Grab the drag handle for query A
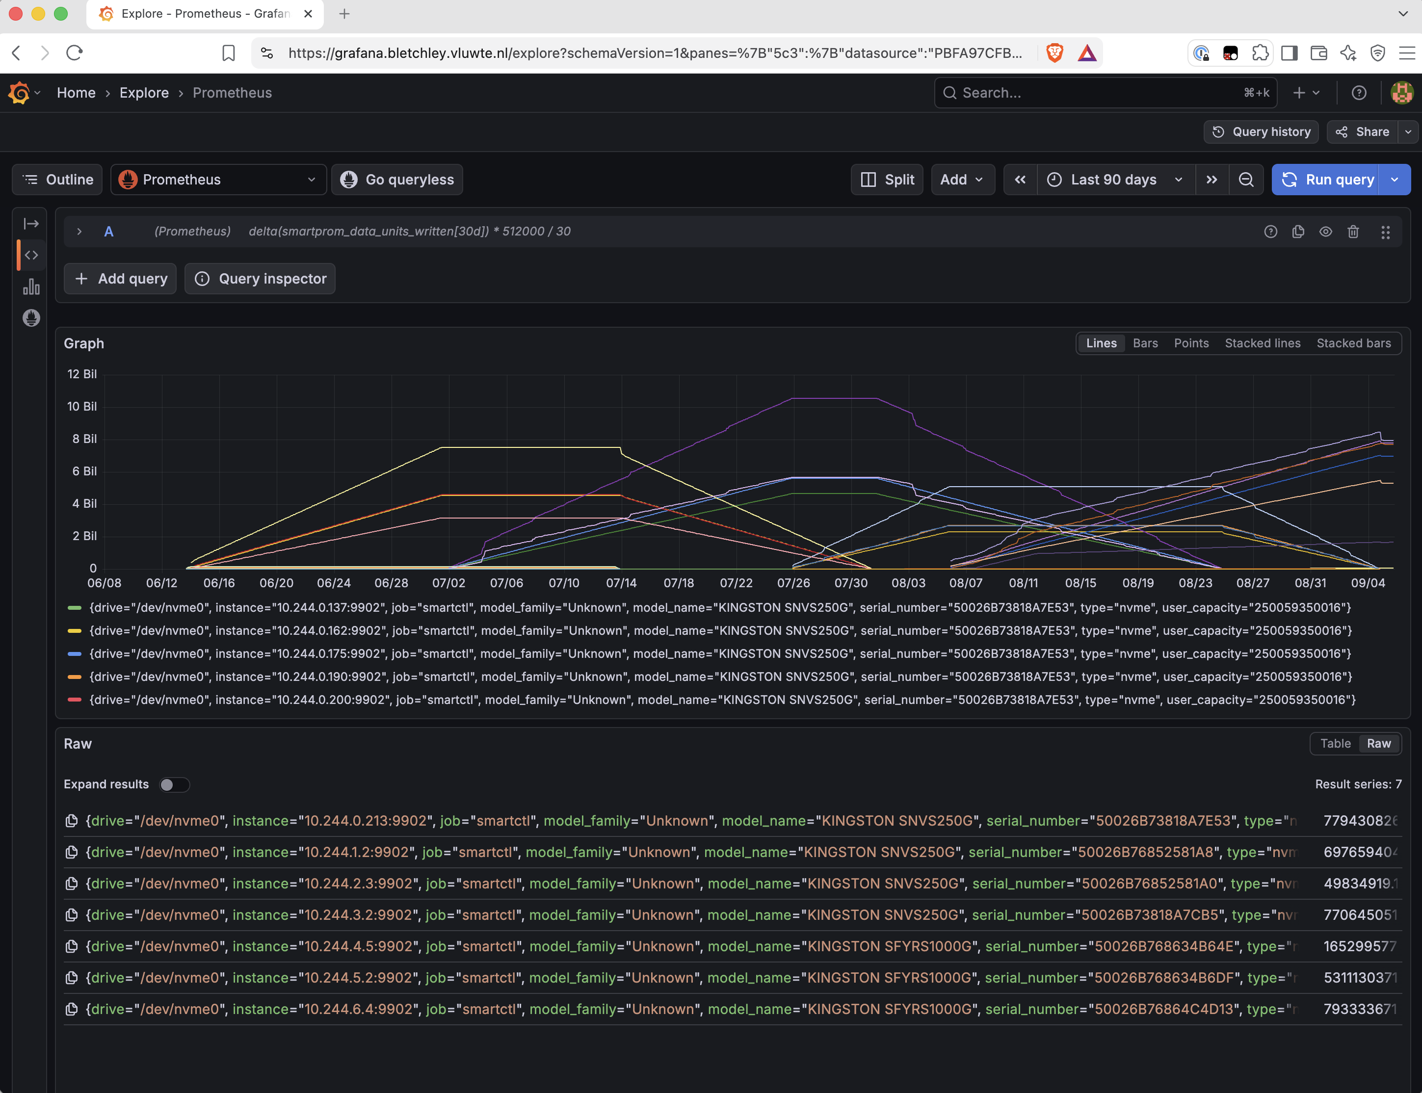Viewport: 1422px width, 1093px height. click(1386, 232)
